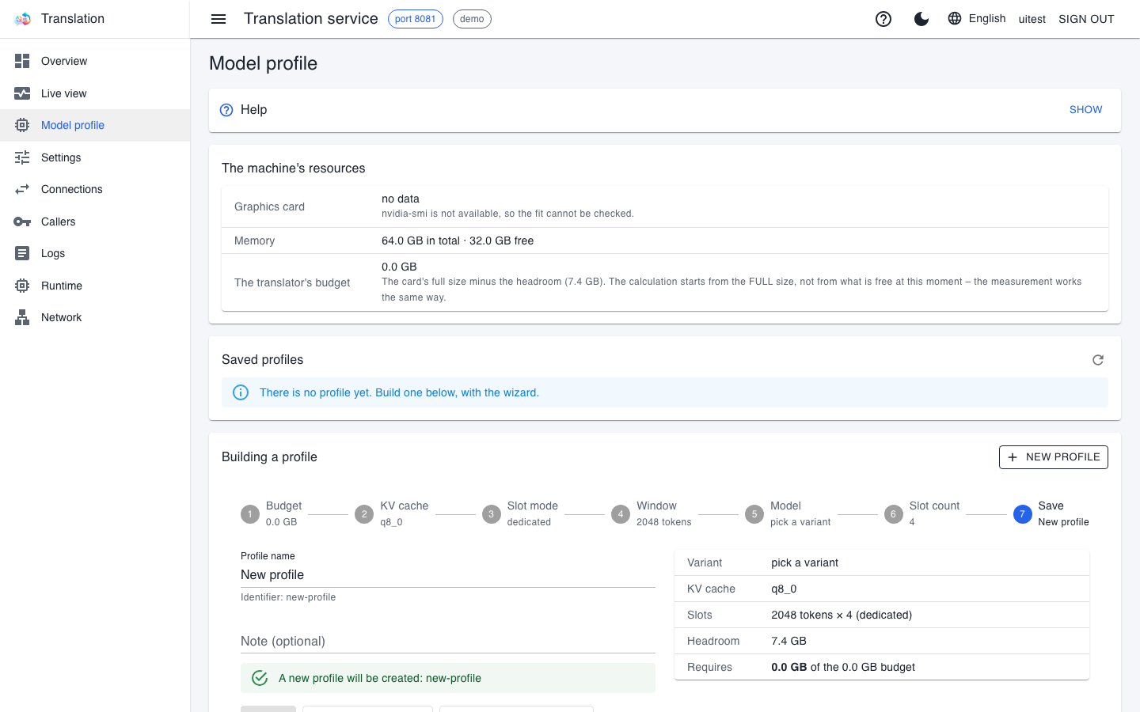This screenshot has width=1140, height=712.
Task: Show the Help panel
Action: pos(1085,110)
